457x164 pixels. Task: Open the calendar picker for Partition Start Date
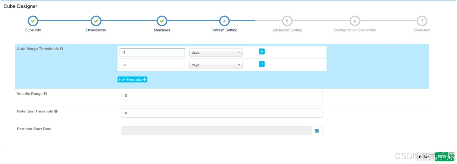(x=317, y=131)
